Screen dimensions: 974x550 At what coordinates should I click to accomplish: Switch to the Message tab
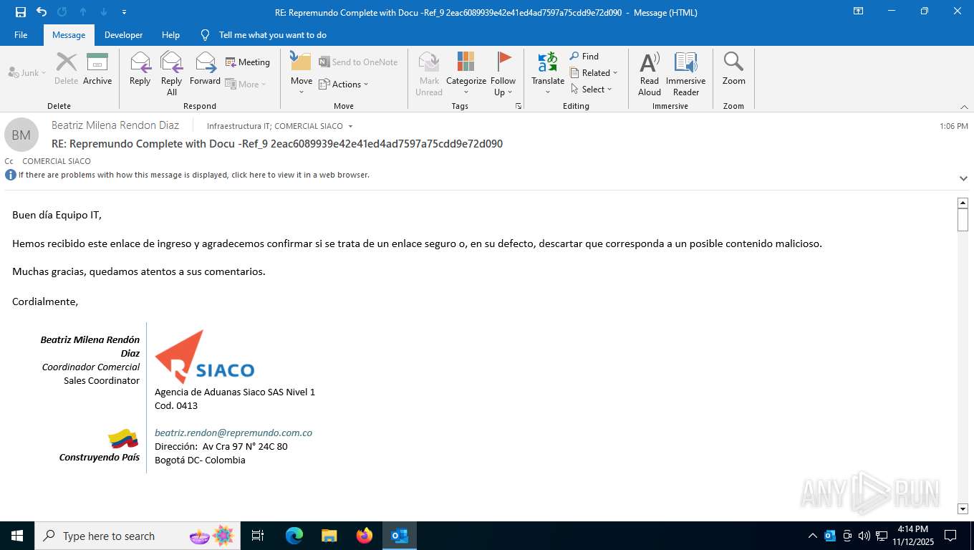click(x=69, y=35)
